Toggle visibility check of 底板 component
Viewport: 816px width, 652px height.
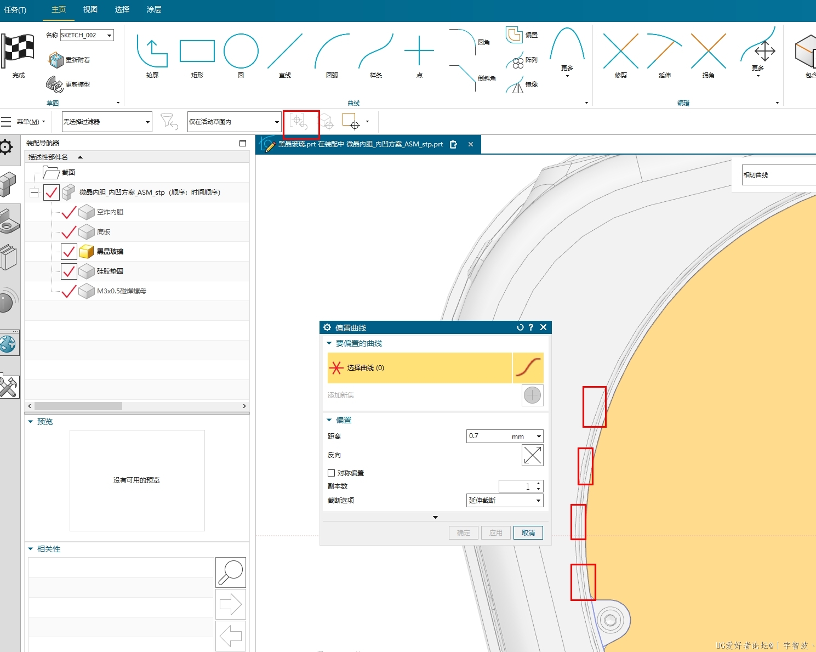pos(69,232)
